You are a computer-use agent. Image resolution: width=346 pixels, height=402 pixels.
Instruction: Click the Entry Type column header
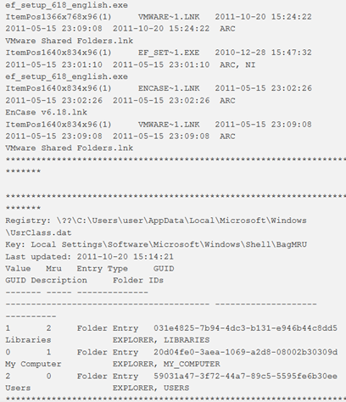103,269
